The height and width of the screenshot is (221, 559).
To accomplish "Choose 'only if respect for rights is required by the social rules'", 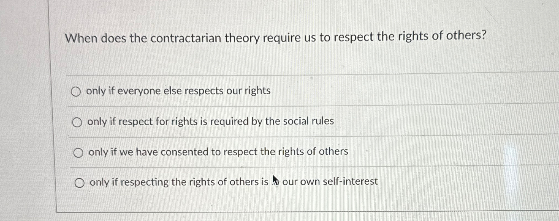I will point(78,122).
